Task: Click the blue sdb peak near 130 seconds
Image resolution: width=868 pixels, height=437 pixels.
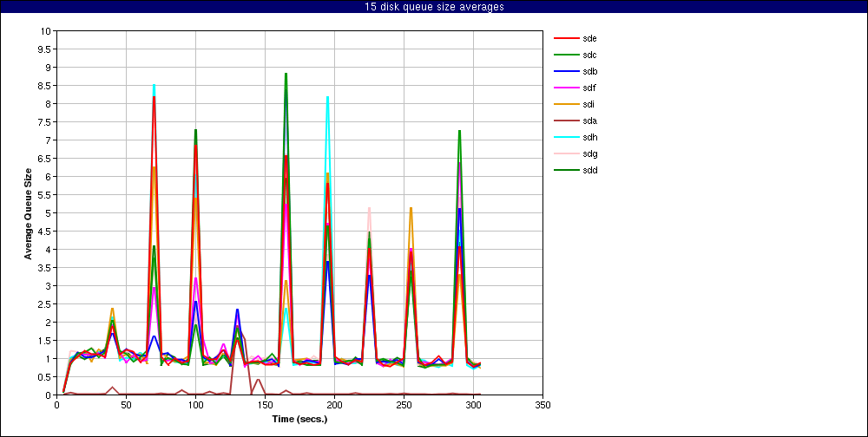Action: point(237,310)
